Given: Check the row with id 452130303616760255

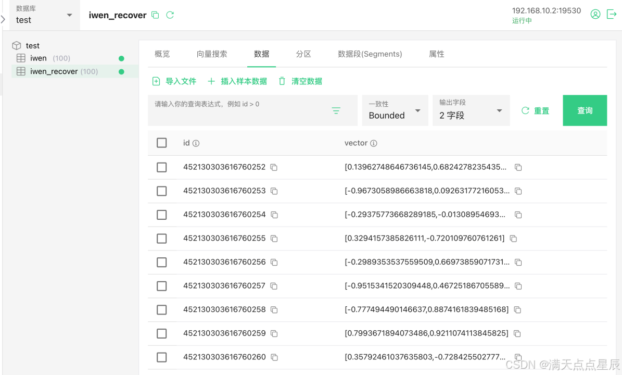Looking at the screenshot, I should 161,239.
